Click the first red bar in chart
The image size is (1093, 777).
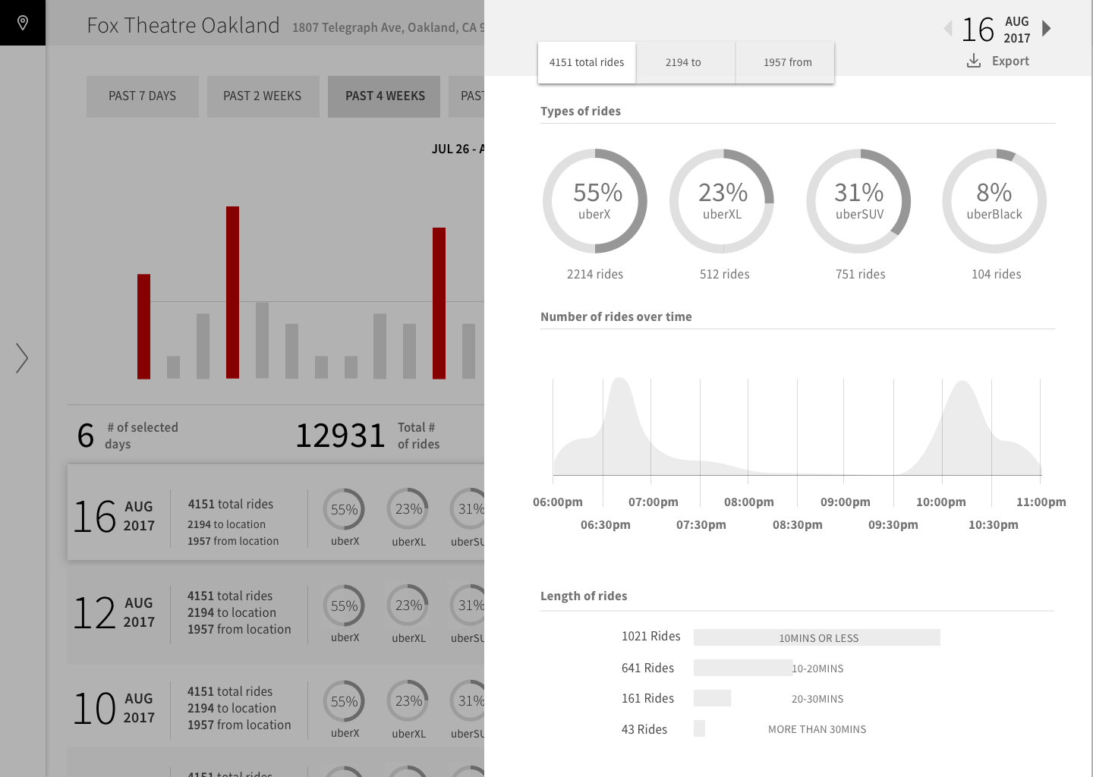click(143, 326)
